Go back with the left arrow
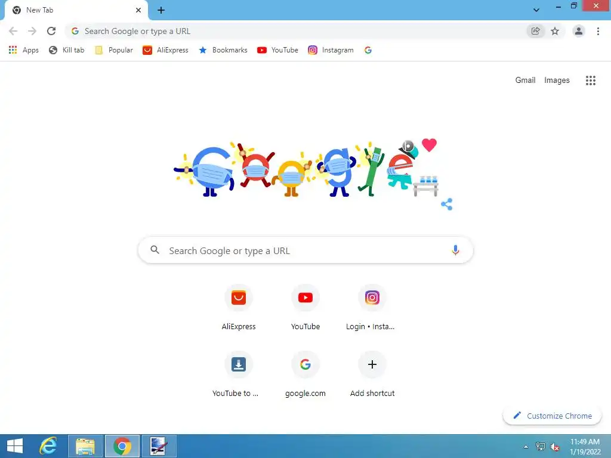This screenshot has height=458, width=611. (x=13, y=31)
